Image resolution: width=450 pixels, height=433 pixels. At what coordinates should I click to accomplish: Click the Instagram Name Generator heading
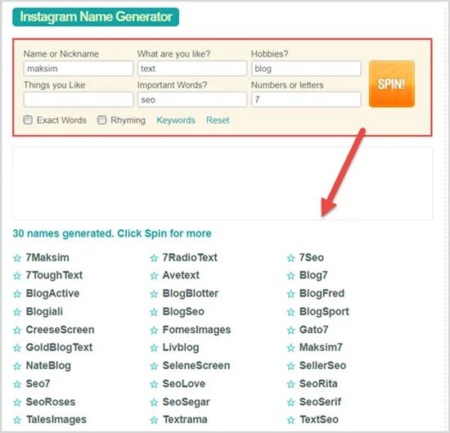coord(96,16)
